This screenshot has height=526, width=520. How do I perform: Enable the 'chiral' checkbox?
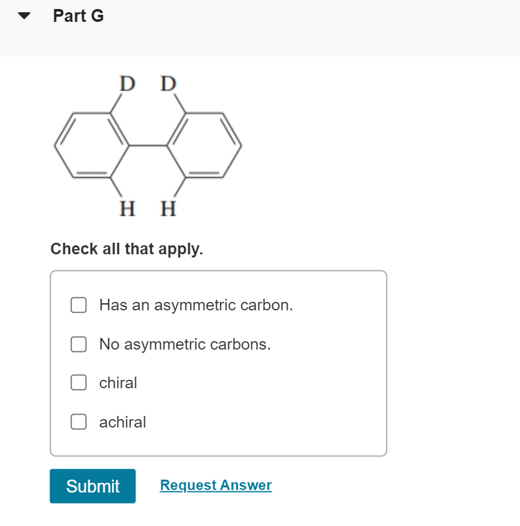pos(79,383)
